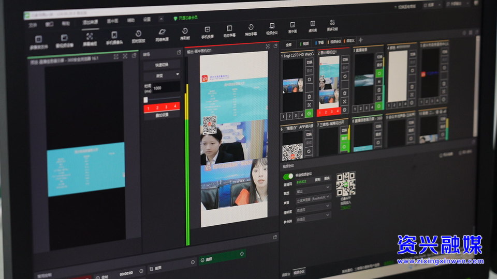Toggle scene 3 button under source 3 直播背景

[x=367, y=108]
